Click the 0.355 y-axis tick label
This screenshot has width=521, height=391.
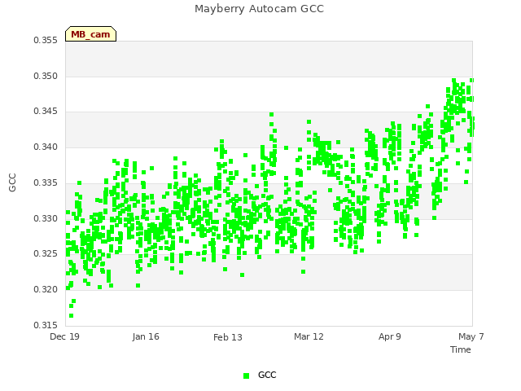coord(46,40)
